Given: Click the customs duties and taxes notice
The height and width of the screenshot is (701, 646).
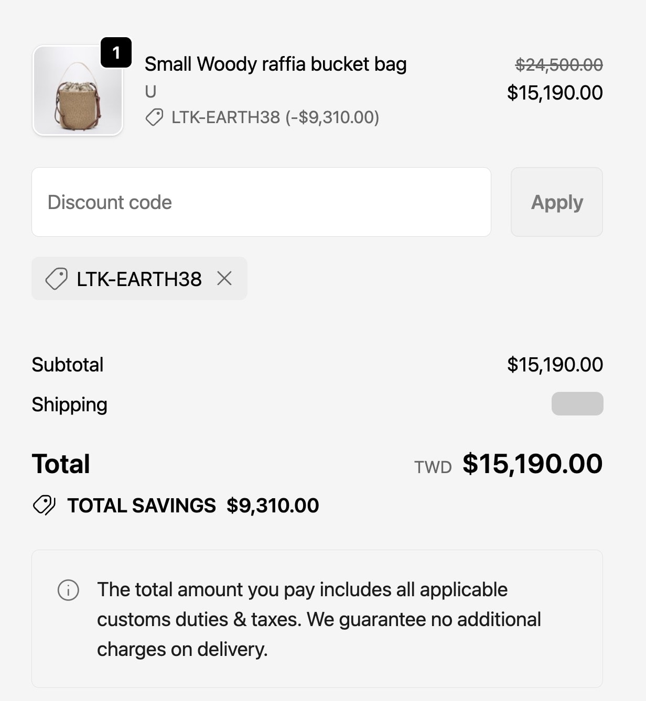Looking at the screenshot, I should coord(317,619).
